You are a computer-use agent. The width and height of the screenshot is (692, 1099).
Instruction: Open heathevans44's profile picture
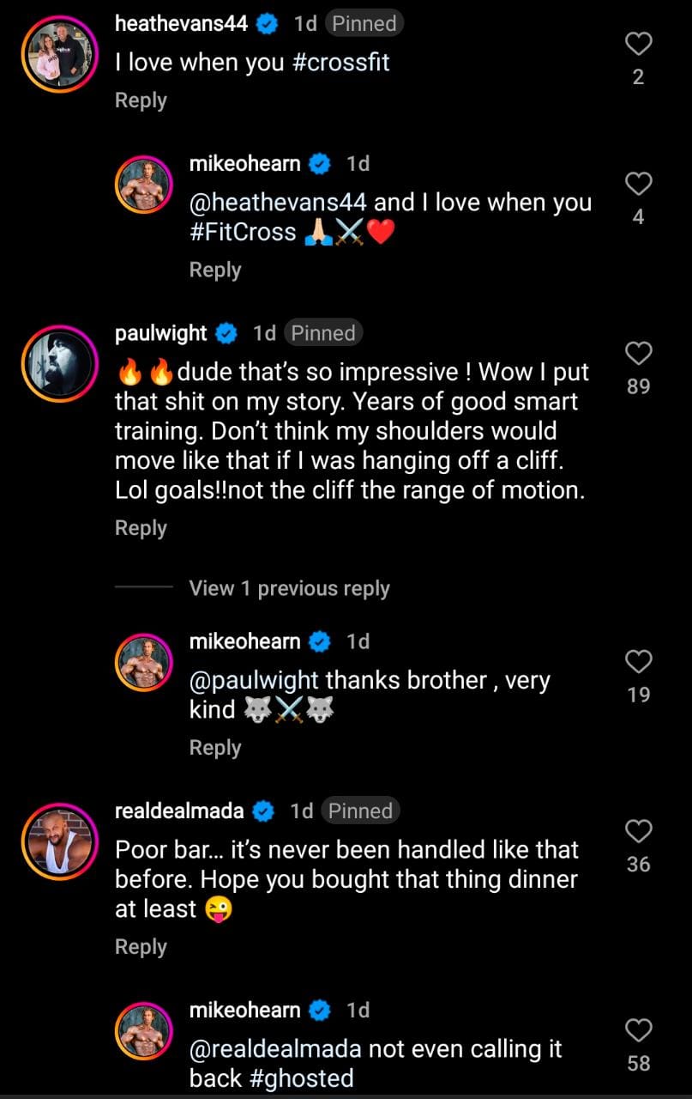tap(59, 52)
